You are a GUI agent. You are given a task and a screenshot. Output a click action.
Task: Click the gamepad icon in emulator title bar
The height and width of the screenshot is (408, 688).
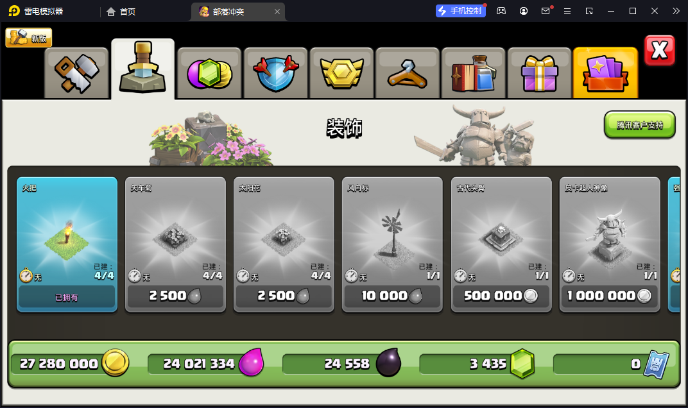[x=501, y=11]
